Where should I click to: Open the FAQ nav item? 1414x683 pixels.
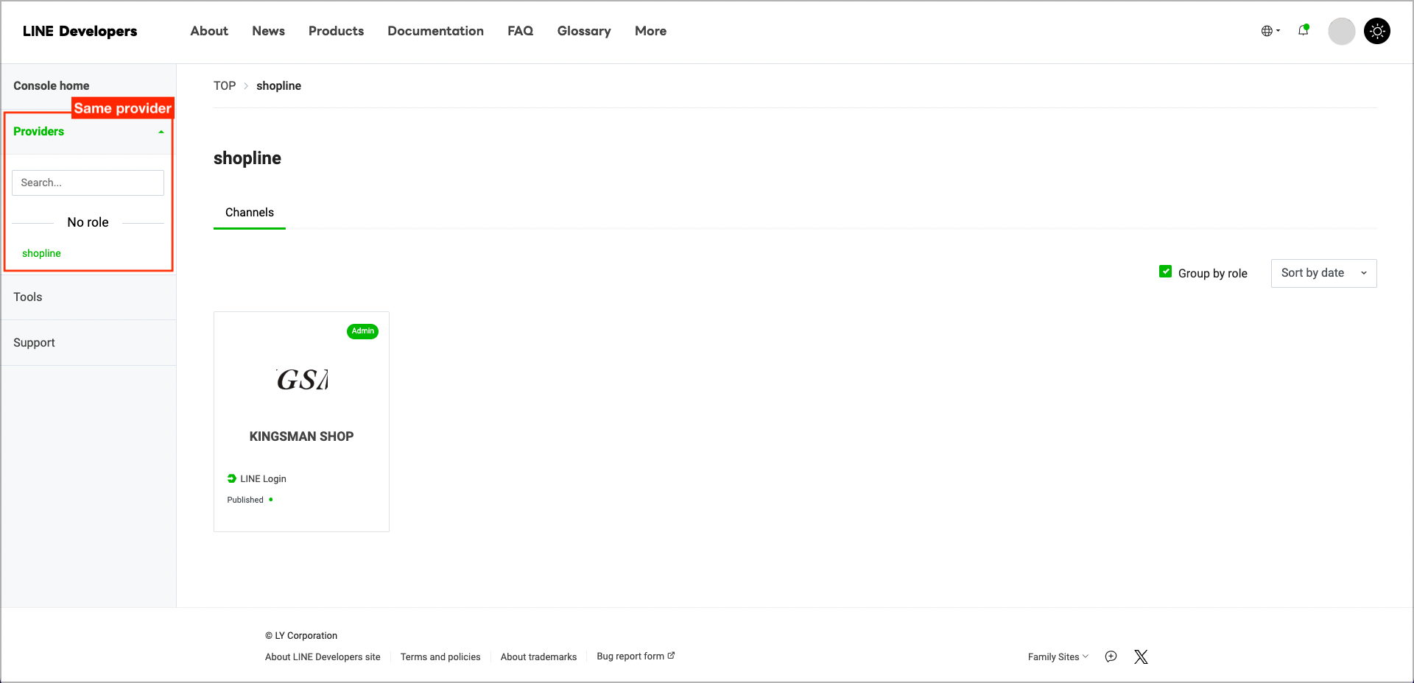(520, 31)
